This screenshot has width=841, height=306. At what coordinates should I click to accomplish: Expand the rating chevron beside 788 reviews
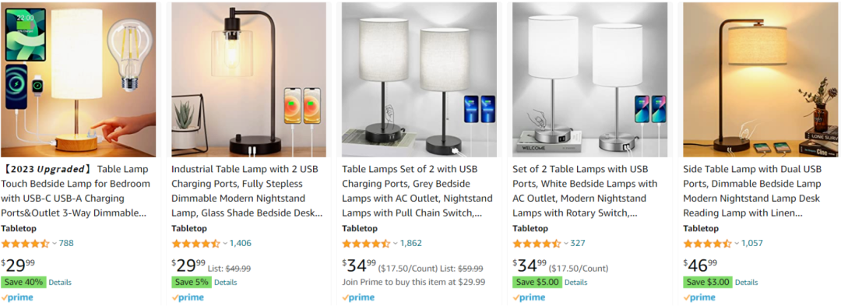[55, 243]
